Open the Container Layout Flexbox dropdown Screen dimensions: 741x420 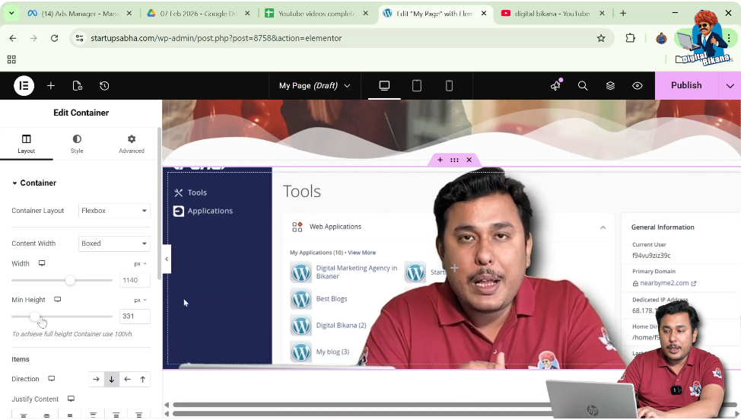(x=114, y=211)
